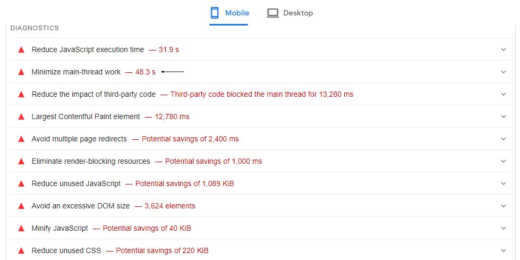Expand the Avoid excessive DOM size chevron
The width and height of the screenshot is (520, 260).
click(x=504, y=206)
